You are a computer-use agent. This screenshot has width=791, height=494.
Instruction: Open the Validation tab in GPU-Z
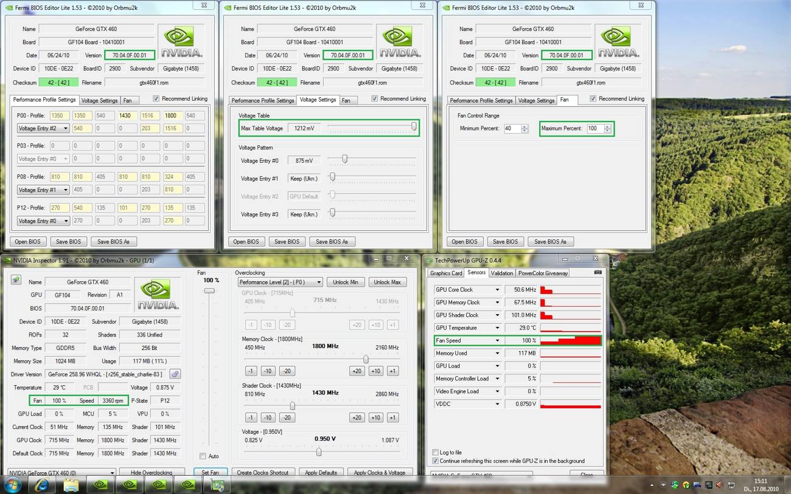pyautogui.click(x=501, y=273)
